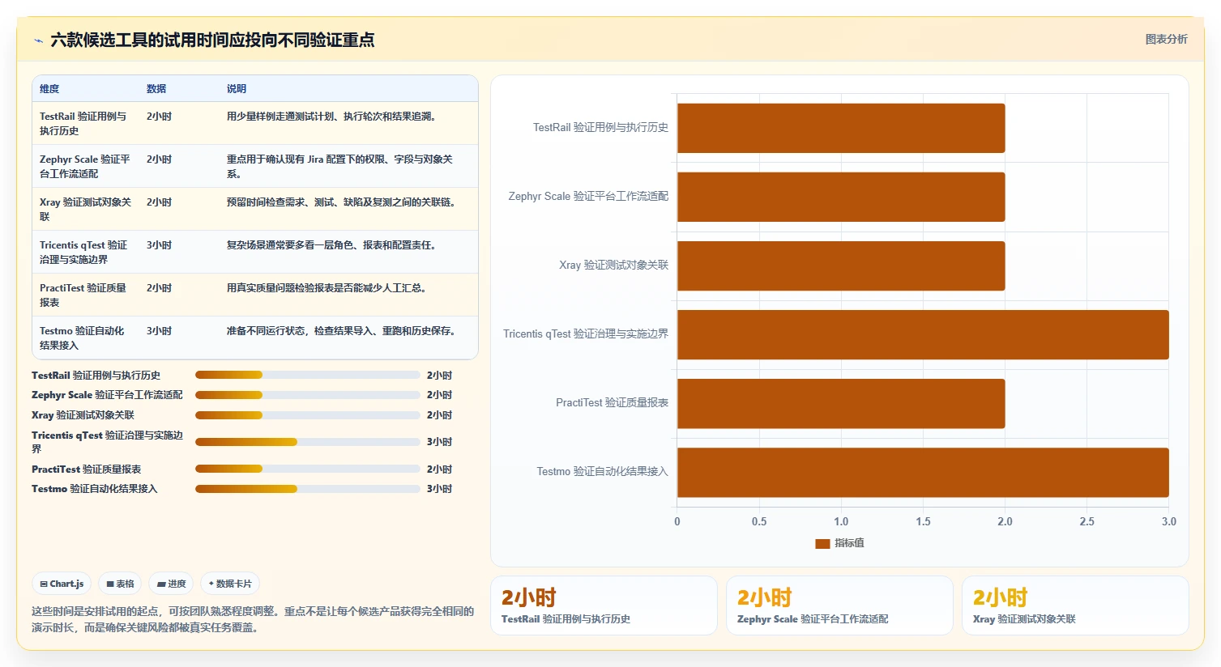Select the Testmo 验证自动化结果接入 table cell
The image size is (1221, 667).
85,338
